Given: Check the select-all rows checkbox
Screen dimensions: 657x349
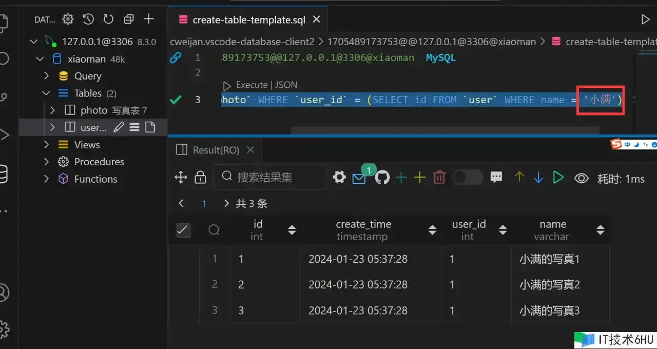Looking at the screenshot, I should [x=183, y=230].
